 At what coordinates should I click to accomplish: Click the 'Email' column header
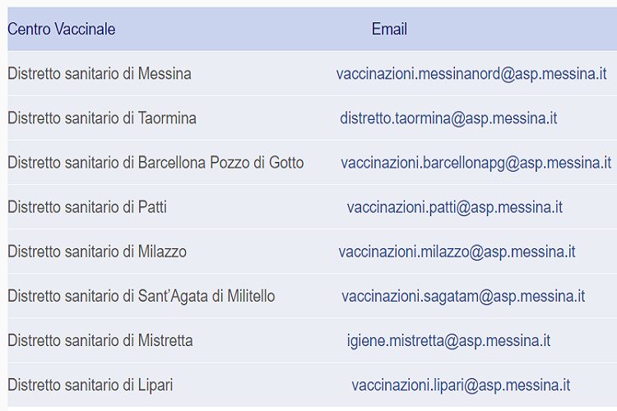tap(389, 30)
